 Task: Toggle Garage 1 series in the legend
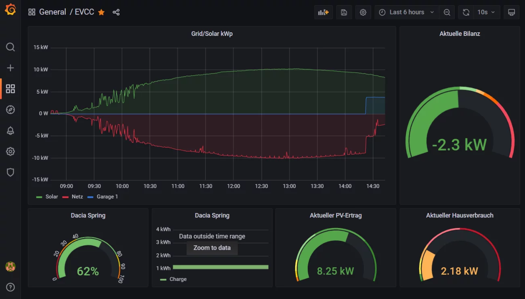pyautogui.click(x=107, y=197)
